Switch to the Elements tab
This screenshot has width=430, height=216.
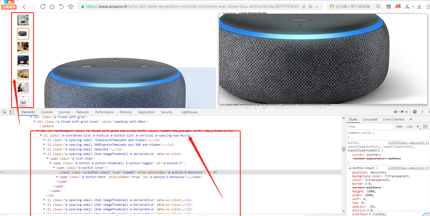pos(28,112)
